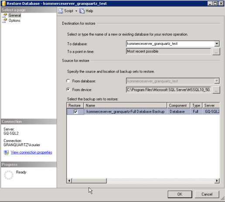The image size is (225, 202).
Task: Click the Ready progress spinner icon
Action: pyautogui.click(x=9, y=175)
